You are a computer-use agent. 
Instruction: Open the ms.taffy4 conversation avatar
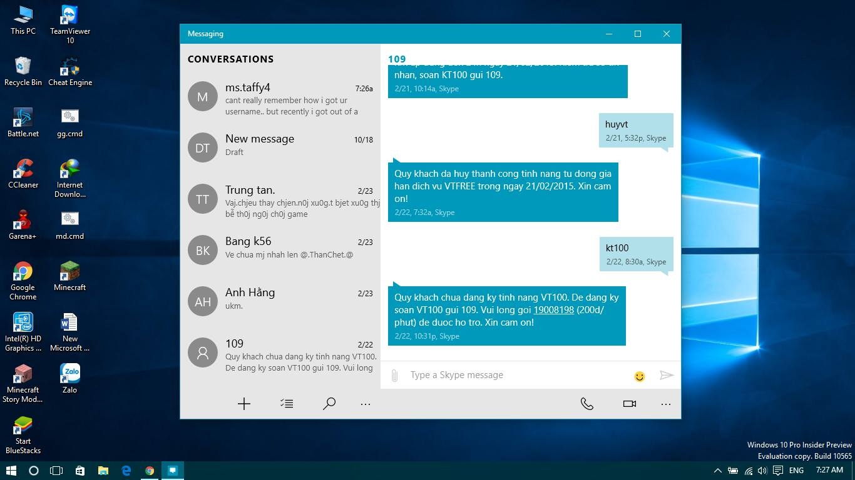tap(202, 96)
